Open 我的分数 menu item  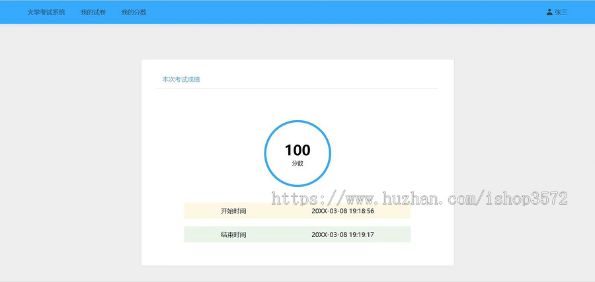coord(134,12)
